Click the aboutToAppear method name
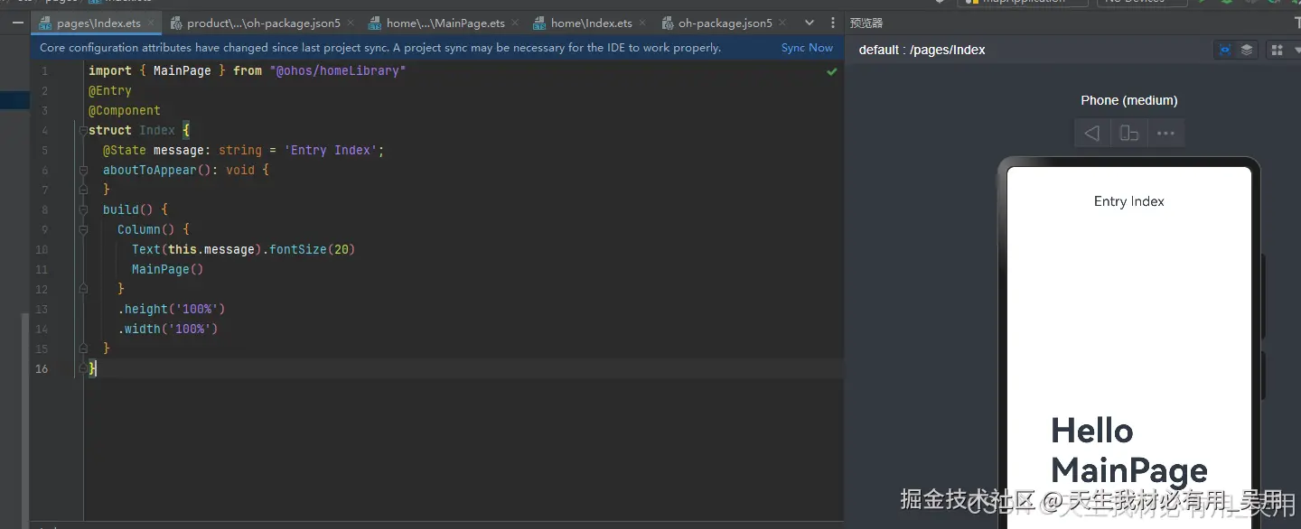Screen dimensions: 1301x529 click(x=149, y=171)
